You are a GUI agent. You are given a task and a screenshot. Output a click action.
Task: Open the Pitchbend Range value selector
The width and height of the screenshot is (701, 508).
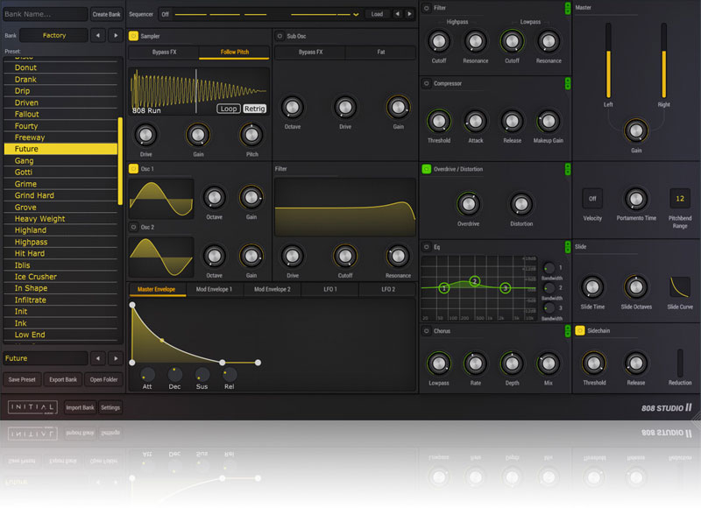[679, 198]
